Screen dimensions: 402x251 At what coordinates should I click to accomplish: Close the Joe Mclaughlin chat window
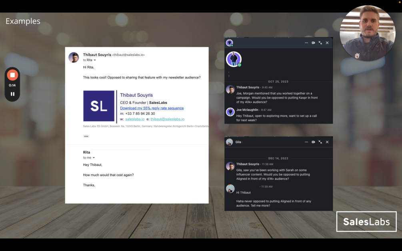click(327, 43)
